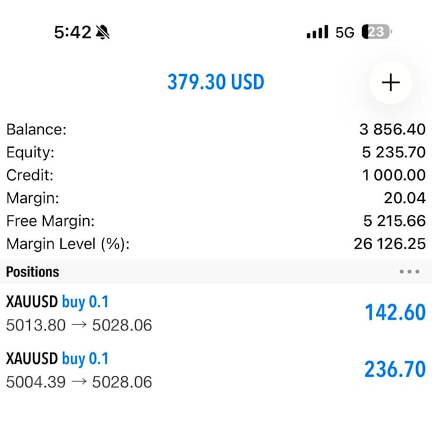Open XAUUSD buy position at 5013.80
The height and width of the screenshot is (435, 432).
pos(216,313)
